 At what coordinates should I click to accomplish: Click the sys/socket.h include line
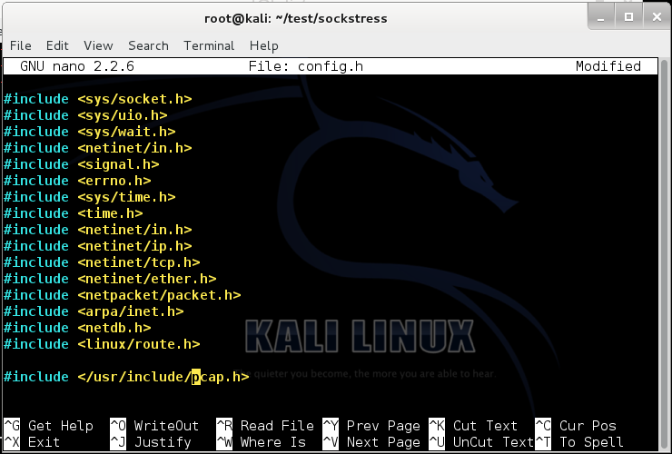tap(98, 99)
